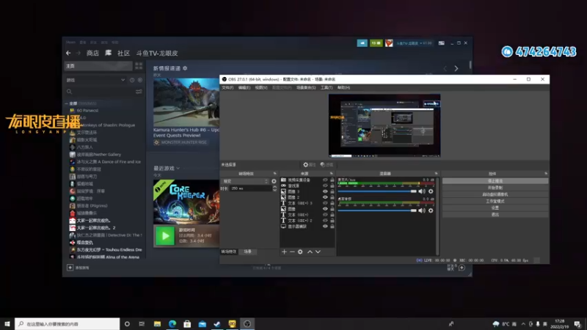The image size is (587, 330).
Task: Open microphone channel settings gear
Action: [431, 191]
